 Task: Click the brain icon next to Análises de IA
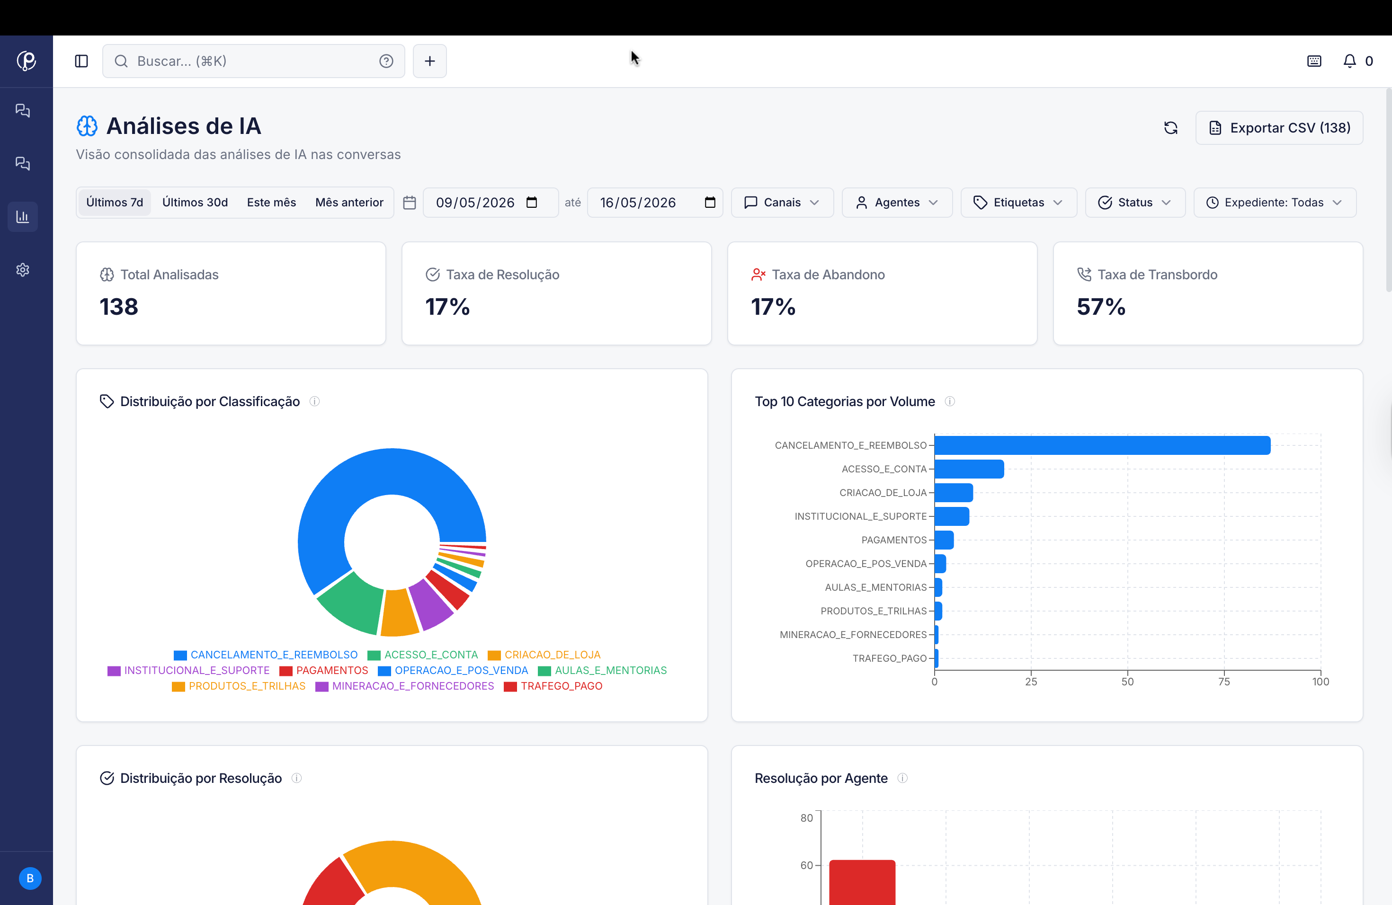87,126
